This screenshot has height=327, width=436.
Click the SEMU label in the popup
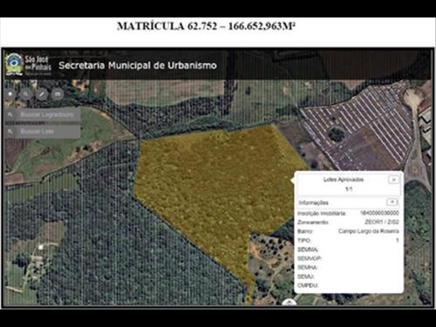(306, 276)
